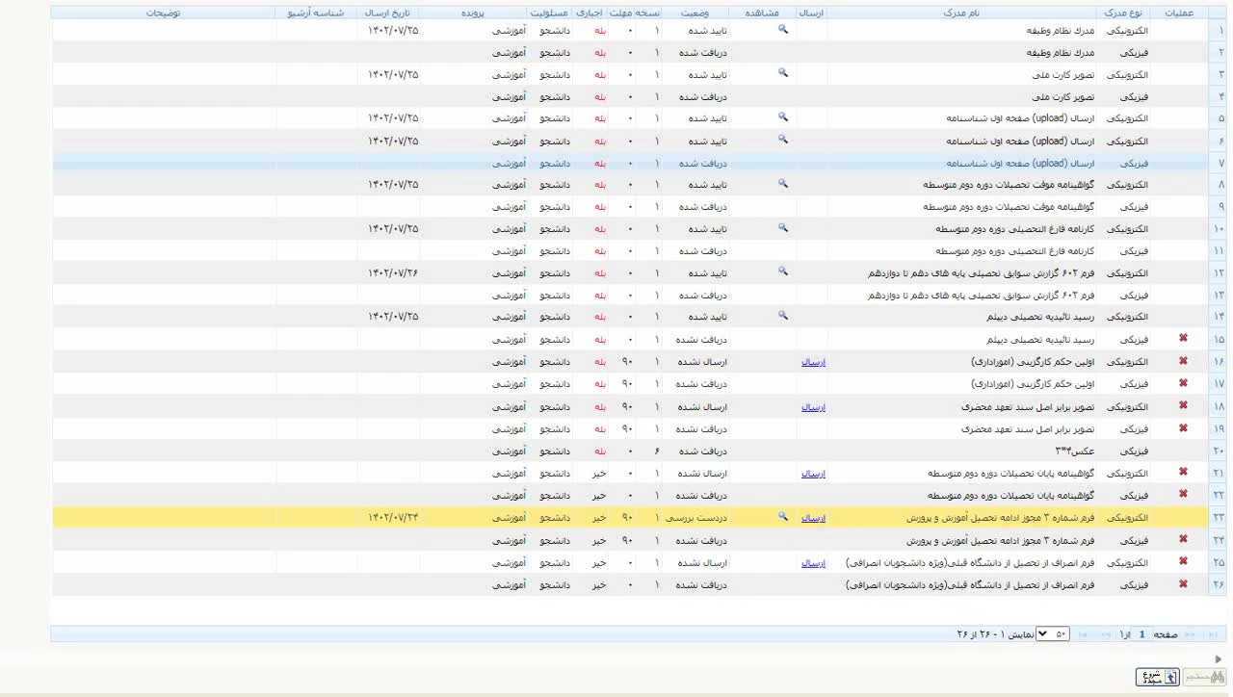Image resolution: width=1233 pixels, height=697 pixels.
Task: Open the rows-per-page dropdown showing ۵۰
Action: 1053,634
